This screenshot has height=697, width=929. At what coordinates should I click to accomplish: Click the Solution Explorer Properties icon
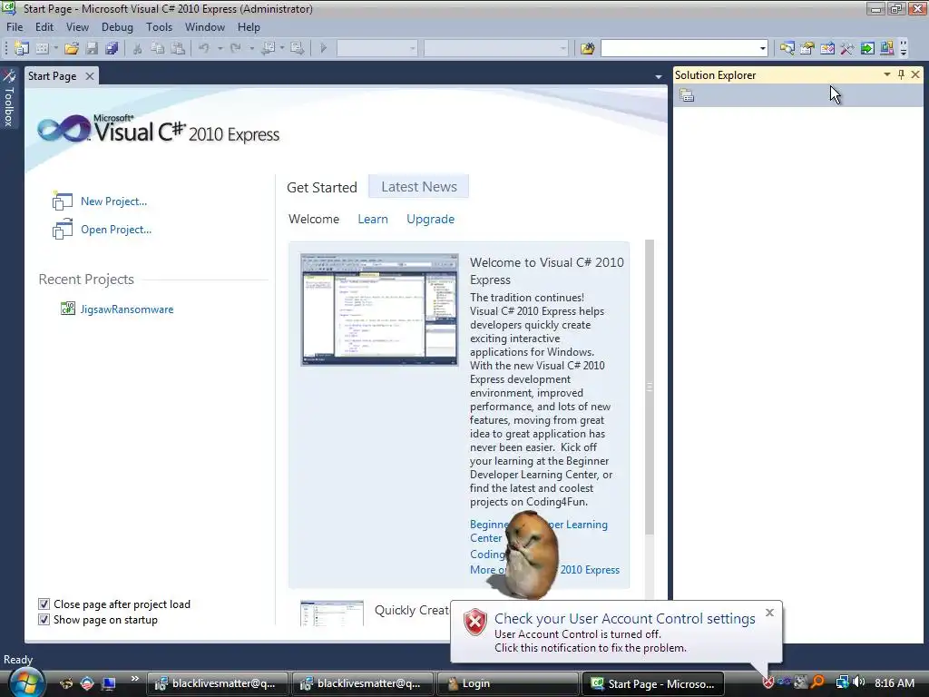click(687, 95)
